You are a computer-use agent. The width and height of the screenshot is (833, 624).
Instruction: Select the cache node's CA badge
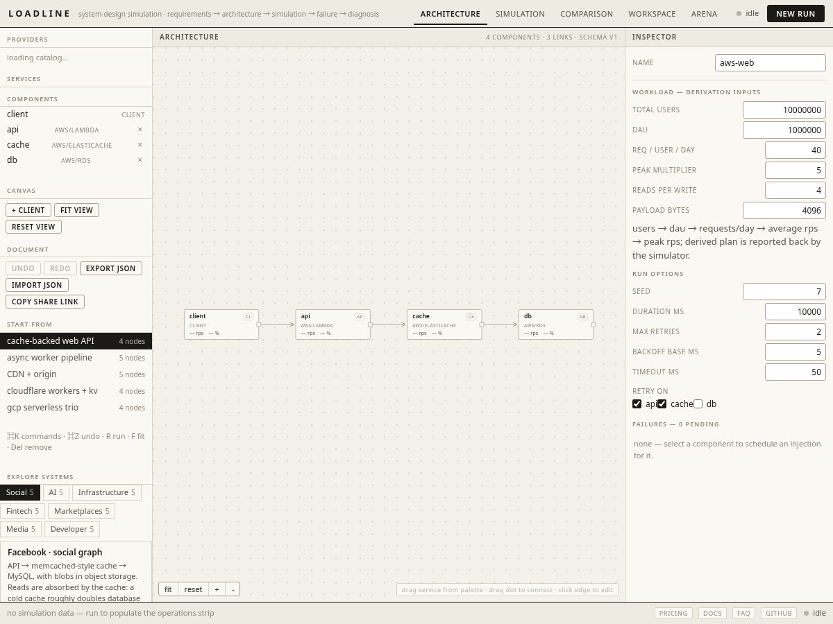471,316
